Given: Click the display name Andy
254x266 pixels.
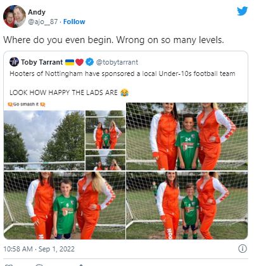Looking at the screenshot, I should click(x=37, y=12).
